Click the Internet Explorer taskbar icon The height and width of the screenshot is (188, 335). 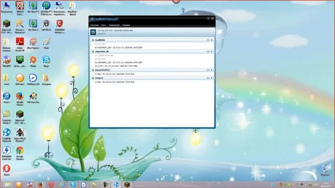point(62,184)
